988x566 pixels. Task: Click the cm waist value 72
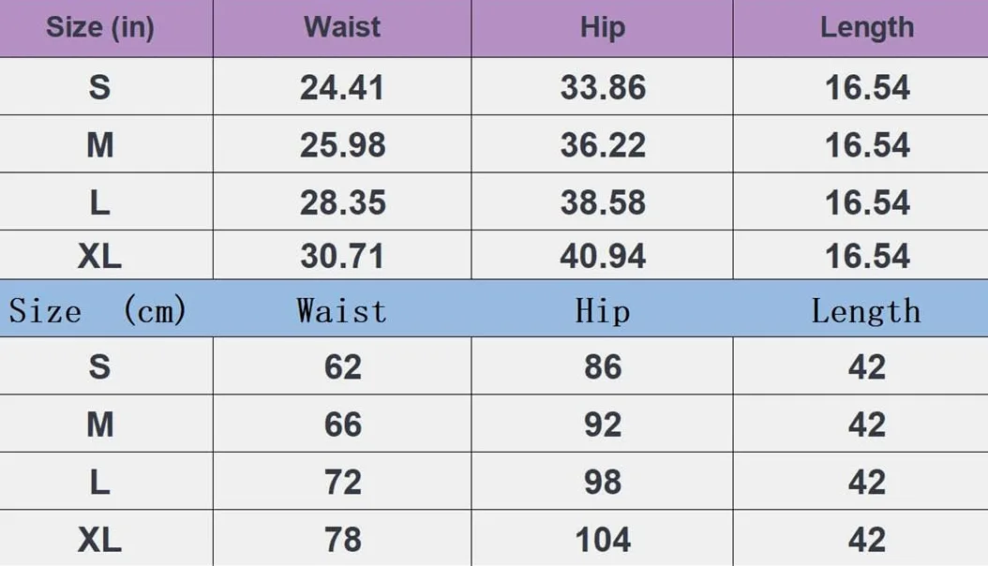(x=343, y=483)
